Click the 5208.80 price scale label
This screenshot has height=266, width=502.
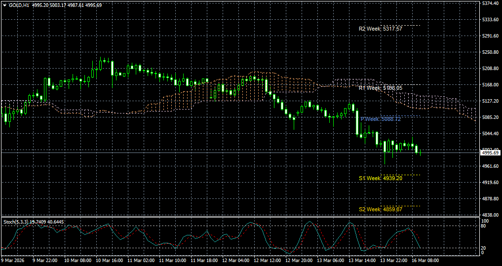490,69
